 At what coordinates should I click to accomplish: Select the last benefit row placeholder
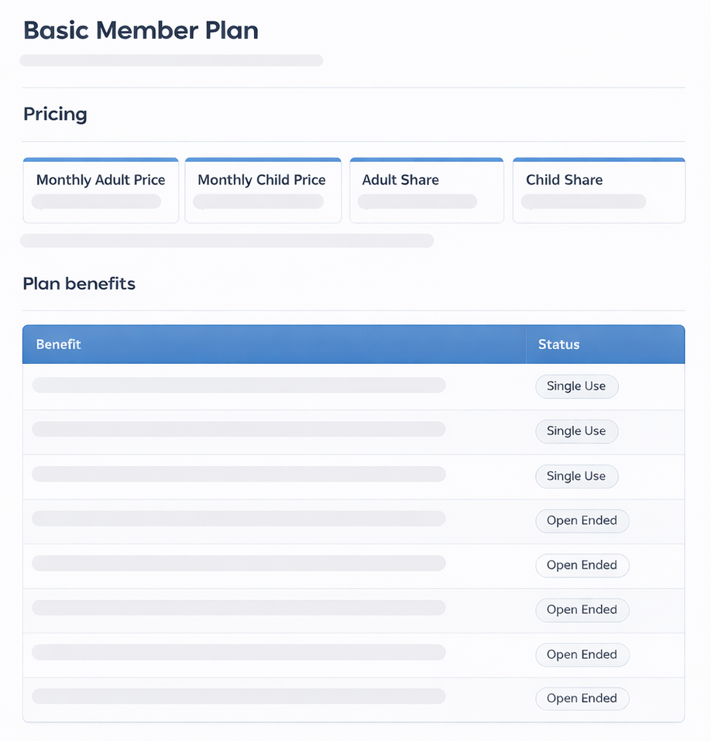(239, 697)
